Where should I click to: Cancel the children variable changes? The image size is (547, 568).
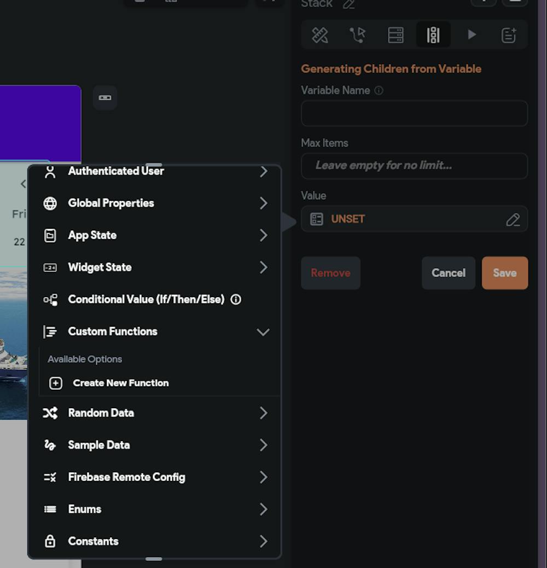448,273
